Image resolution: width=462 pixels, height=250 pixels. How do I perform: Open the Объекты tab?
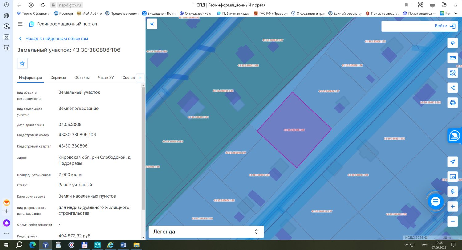coord(82,78)
